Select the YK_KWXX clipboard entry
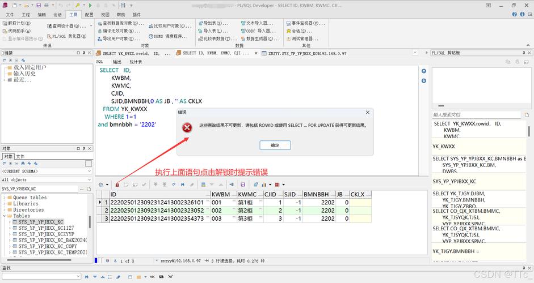 point(444,146)
